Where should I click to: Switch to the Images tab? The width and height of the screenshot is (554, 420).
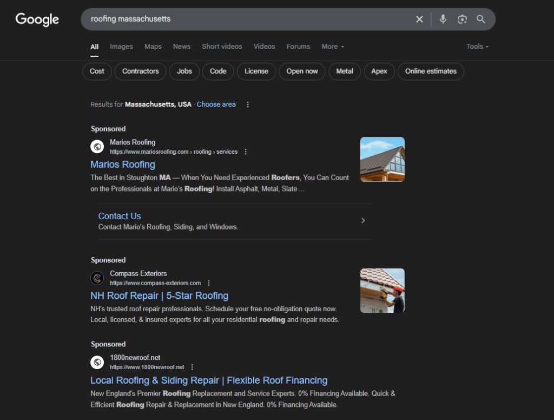121,47
